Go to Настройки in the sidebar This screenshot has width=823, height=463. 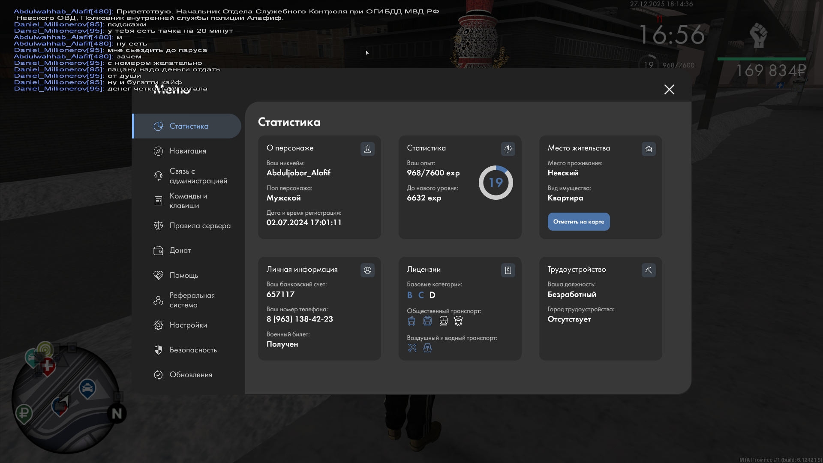tap(188, 325)
